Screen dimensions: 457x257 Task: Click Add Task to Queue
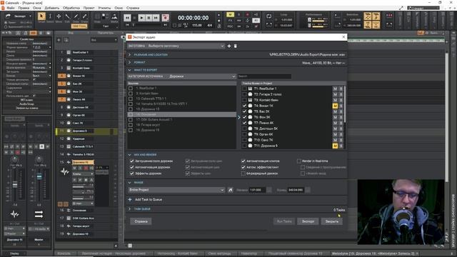point(149,200)
